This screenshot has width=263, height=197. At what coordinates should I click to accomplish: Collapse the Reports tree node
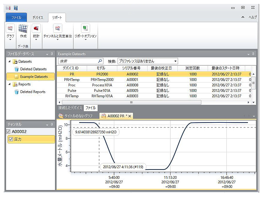[x=9, y=84]
